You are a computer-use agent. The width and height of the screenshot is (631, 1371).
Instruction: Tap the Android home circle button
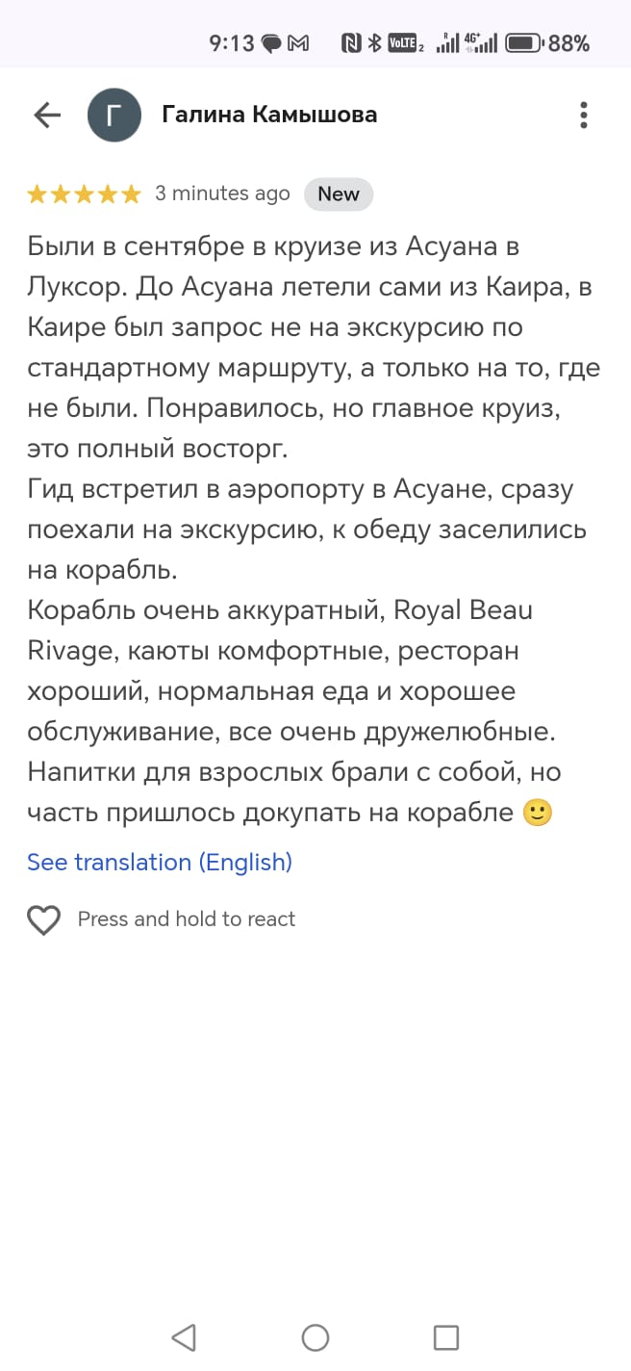315,1337
